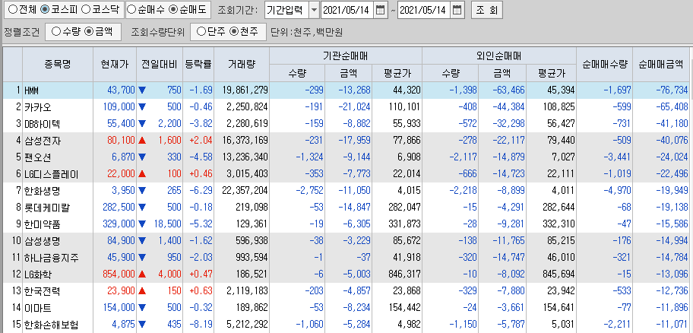This screenshot has height=333, width=693.
Task: Sort by 금액 radio button
Action: click(89, 31)
